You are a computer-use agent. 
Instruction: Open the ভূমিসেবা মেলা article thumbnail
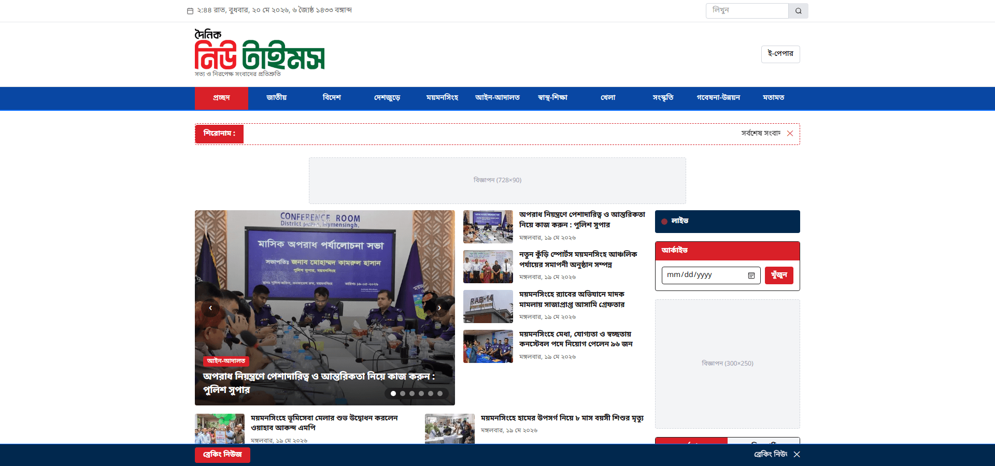[x=220, y=429]
